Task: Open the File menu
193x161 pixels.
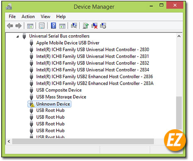Action: (x=12, y=17)
